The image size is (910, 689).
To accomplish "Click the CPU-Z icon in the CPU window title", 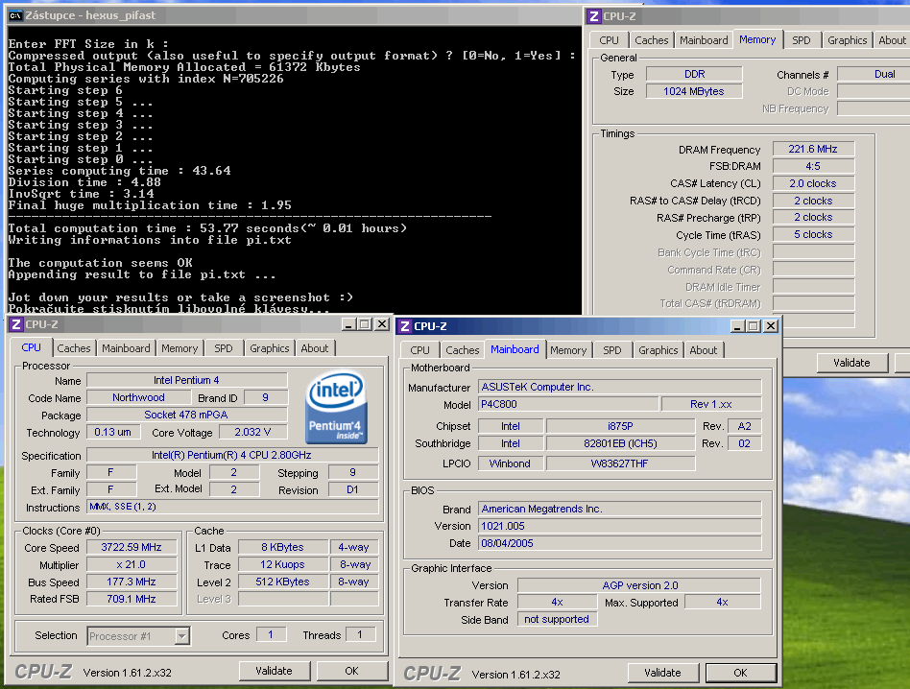I will (x=16, y=324).
